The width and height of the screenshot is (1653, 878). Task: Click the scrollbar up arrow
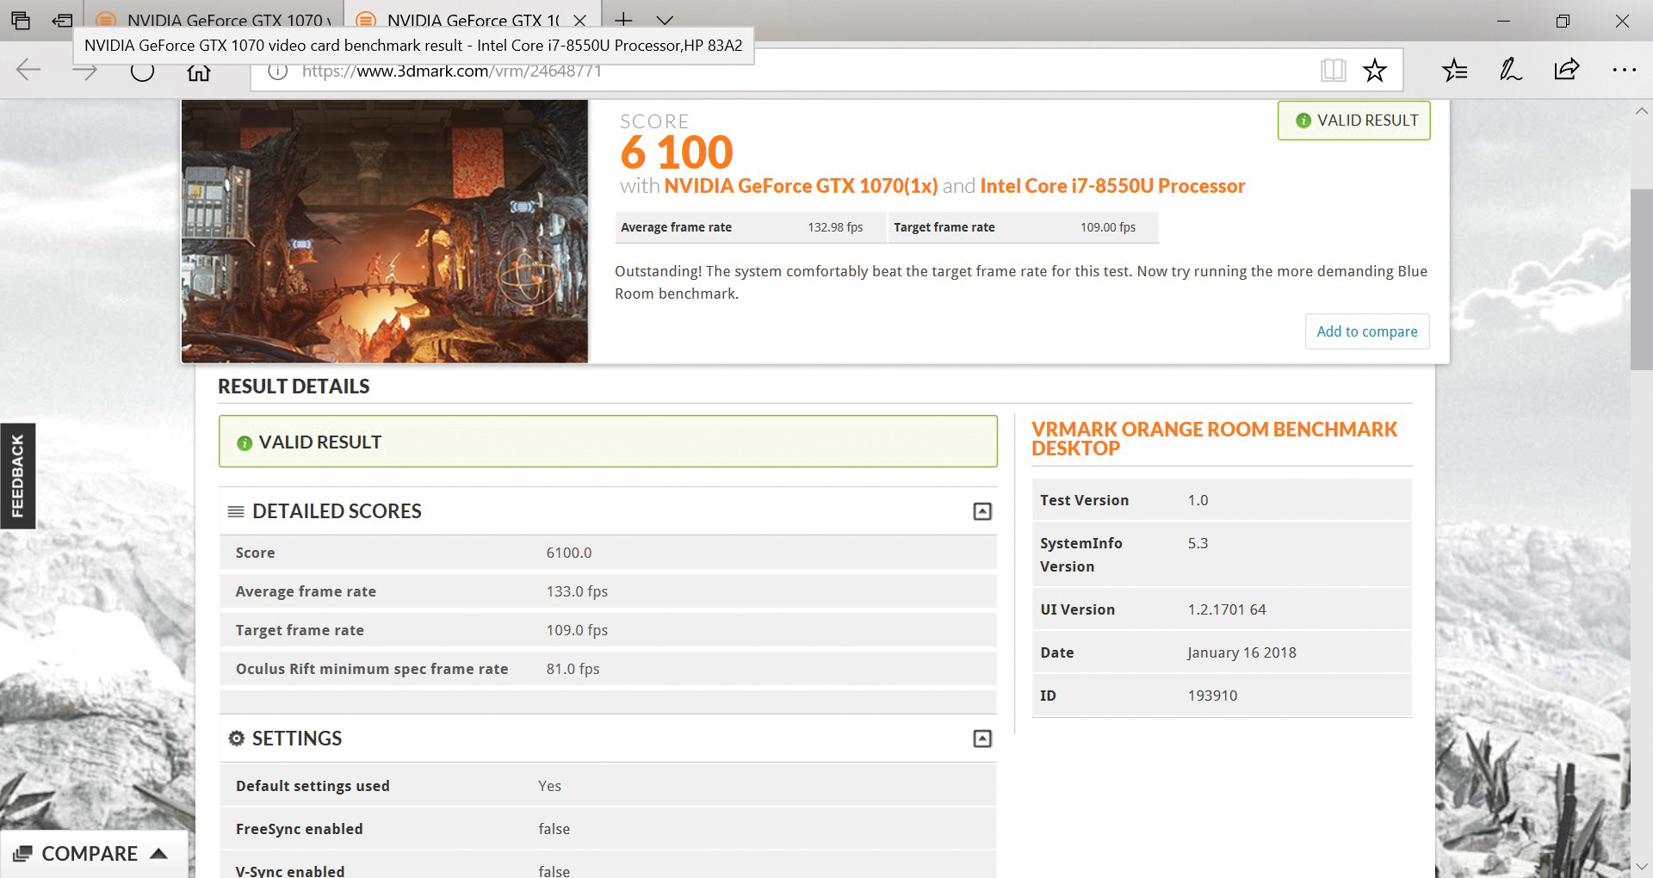(x=1641, y=111)
